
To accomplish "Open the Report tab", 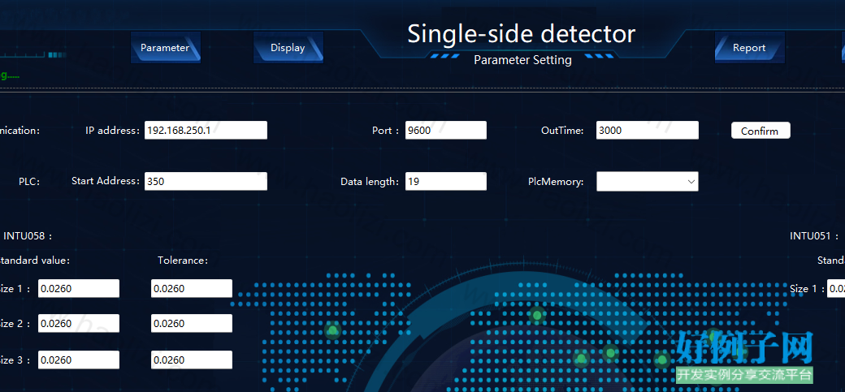I will point(750,47).
